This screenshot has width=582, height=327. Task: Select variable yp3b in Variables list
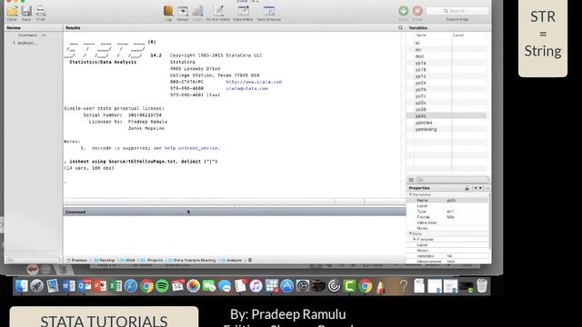click(420, 109)
